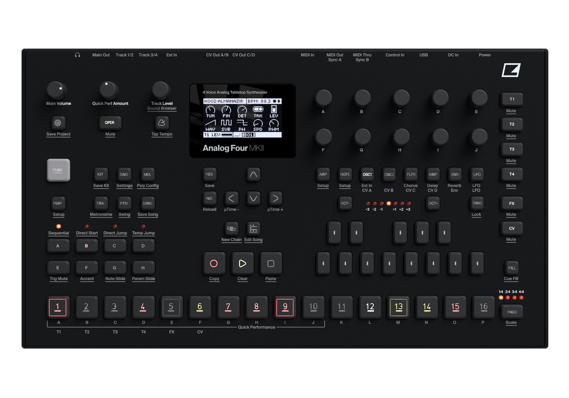The width and height of the screenshot is (569, 398).
Task: Toggle sequencer step trig 9
Action: coord(284,307)
